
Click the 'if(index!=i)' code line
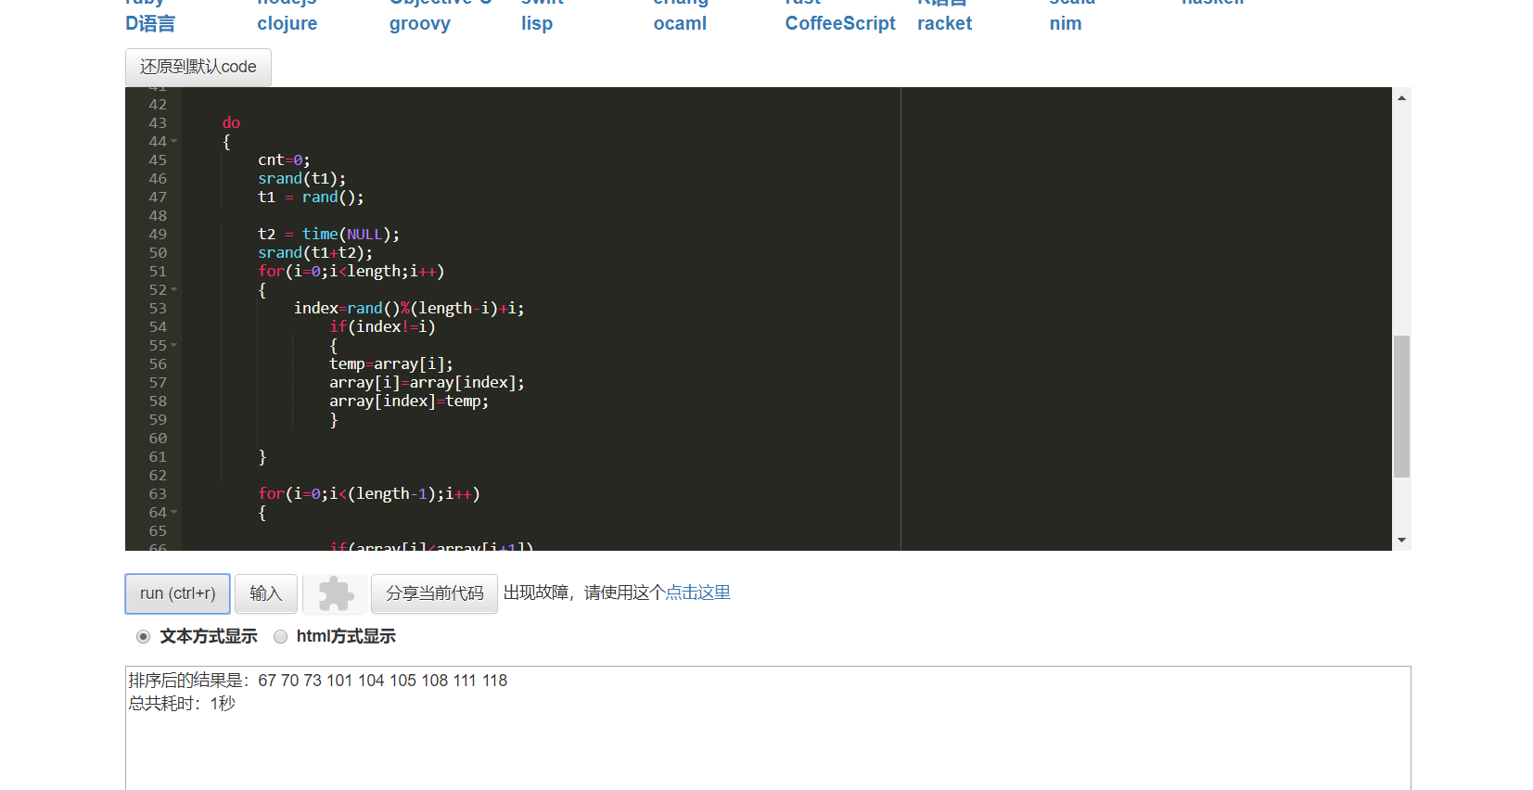pos(382,327)
